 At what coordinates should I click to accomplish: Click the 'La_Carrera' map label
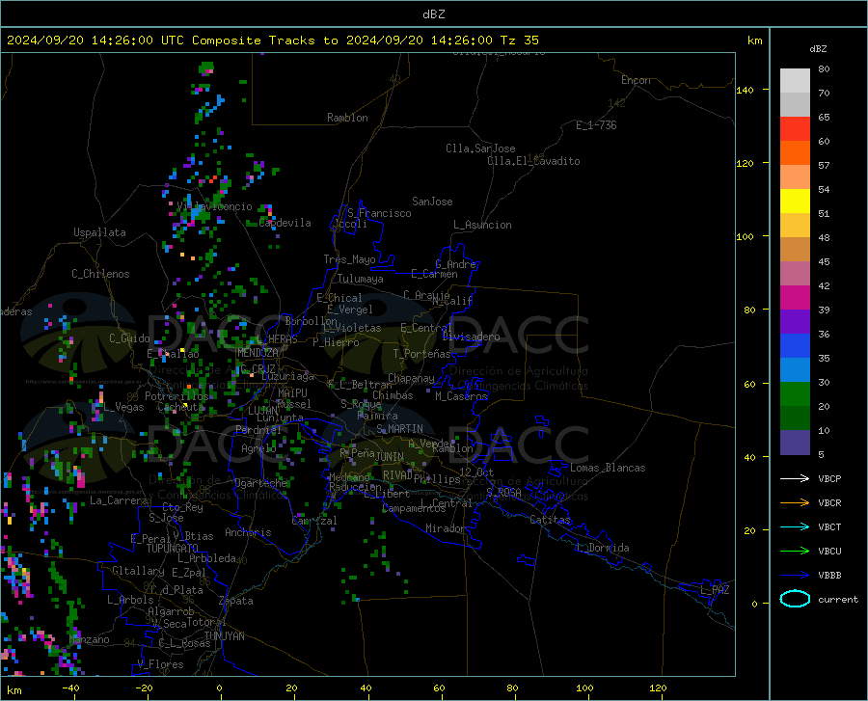click(119, 500)
